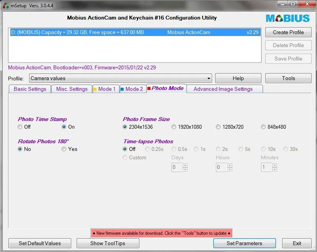
Task: Click Show ToolTips button
Action: pos(108,243)
